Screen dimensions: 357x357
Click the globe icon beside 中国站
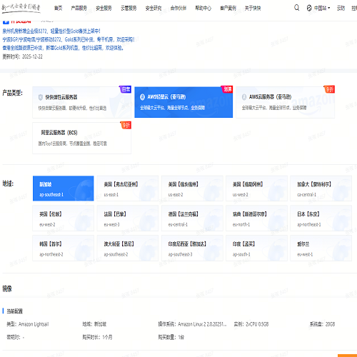pyautogui.click(x=309, y=8)
